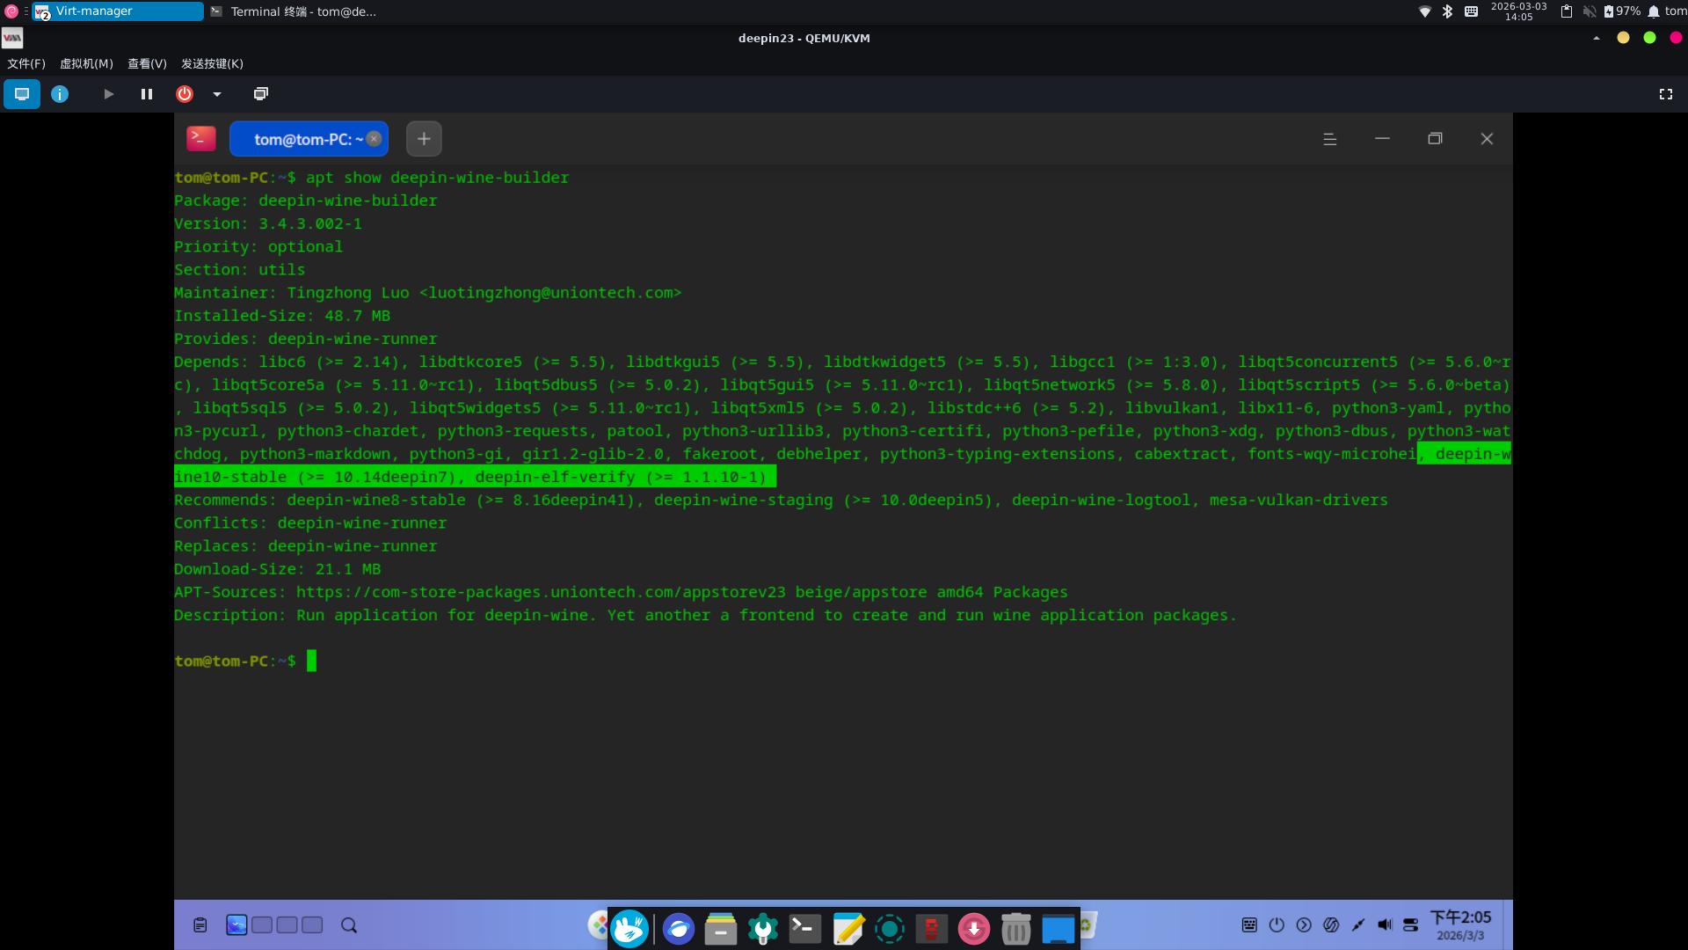Open the manage VM snapshots icon
1688x950 pixels.
click(x=261, y=94)
